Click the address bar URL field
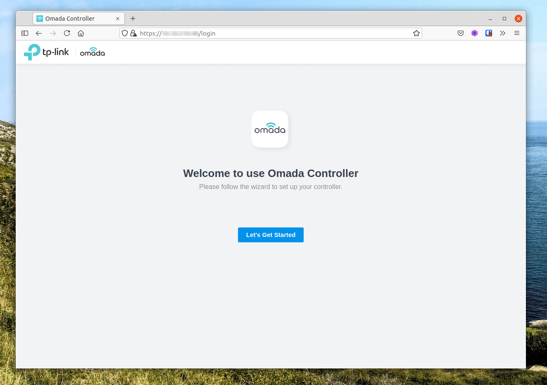The image size is (547, 385). [x=271, y=33]
